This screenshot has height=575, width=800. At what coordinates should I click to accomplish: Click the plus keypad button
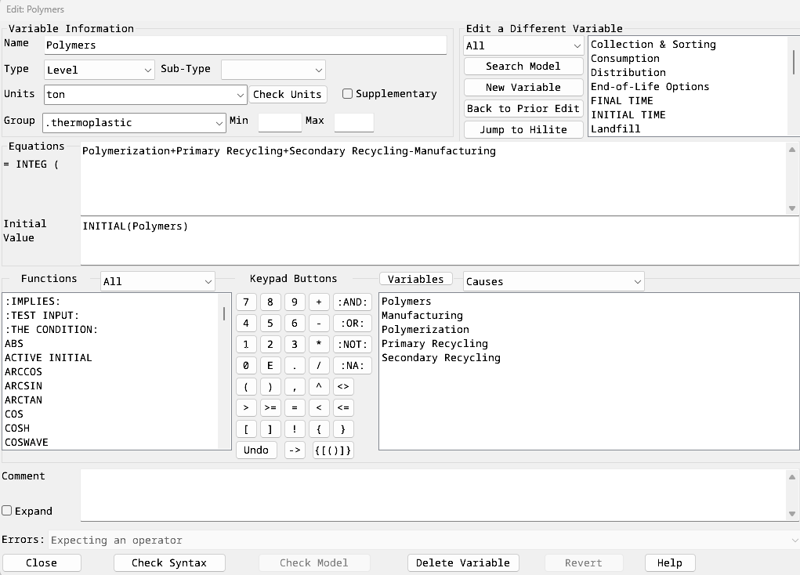319,302
